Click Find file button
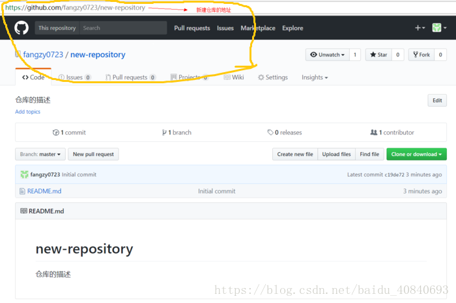Screen dimensions: 456x303 [x=369, y=154]
